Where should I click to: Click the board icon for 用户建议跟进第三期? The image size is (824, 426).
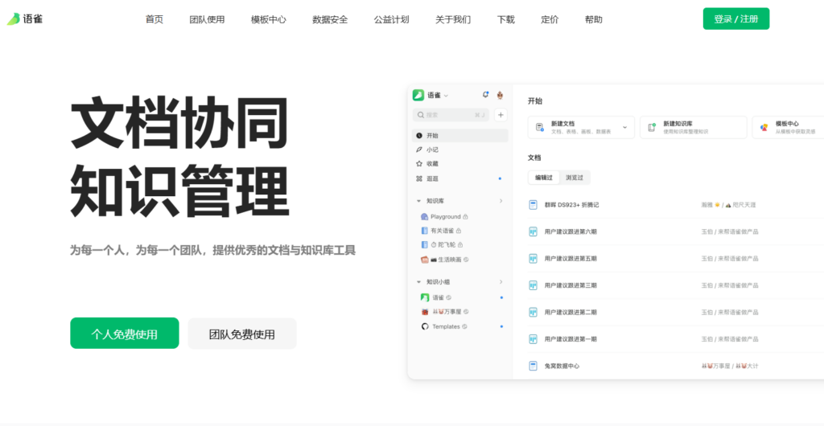click(x=533, y=285)
